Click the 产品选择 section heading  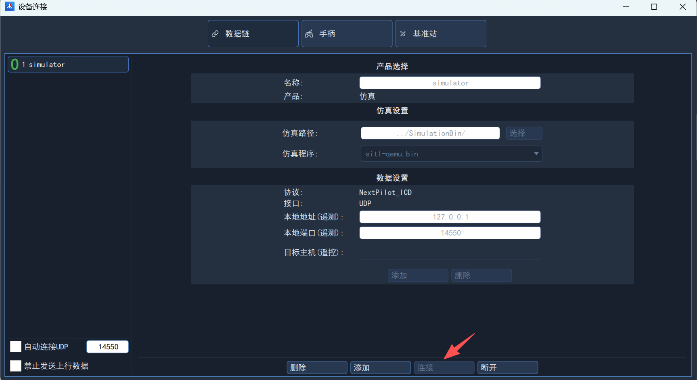click(x=392, y=66)
